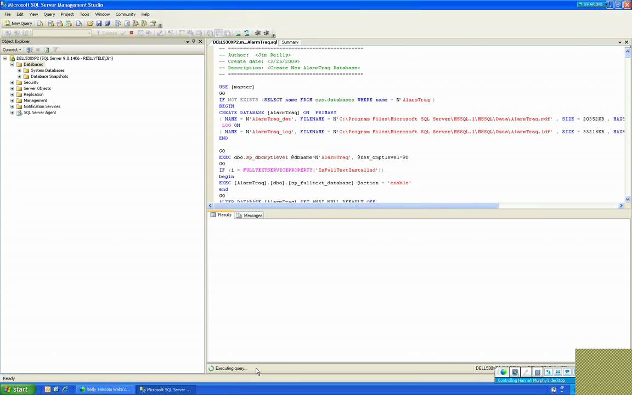The image size is (632, 395).
Task: Open Analysis Services XMLA Query
Action: [69, 24]
